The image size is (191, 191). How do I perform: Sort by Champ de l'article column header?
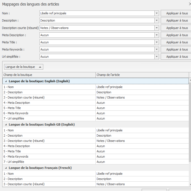142,75
